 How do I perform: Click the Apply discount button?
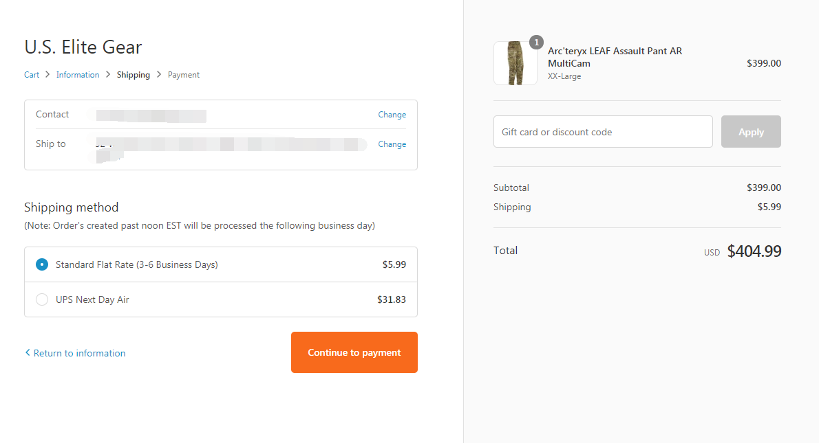coord(751,132)
